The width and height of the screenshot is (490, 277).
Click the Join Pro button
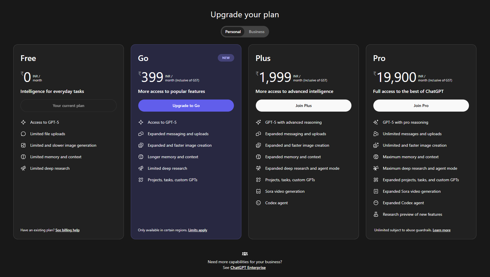pos(421,106)
